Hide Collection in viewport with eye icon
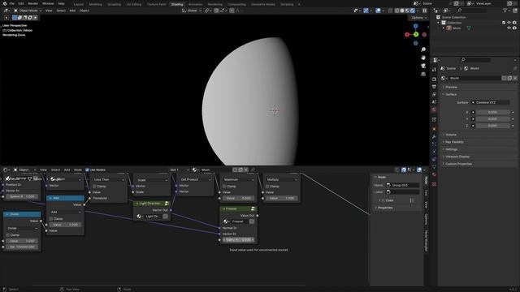This screenshot has width=520, height=292. click(509, 23)
